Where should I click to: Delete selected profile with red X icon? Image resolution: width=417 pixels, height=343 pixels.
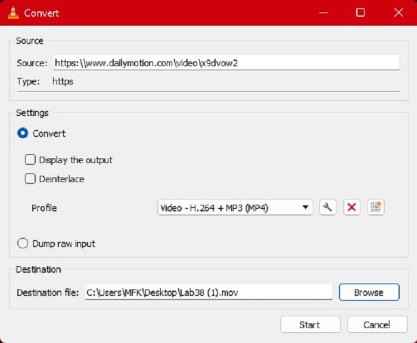click(x=351, y=207)
